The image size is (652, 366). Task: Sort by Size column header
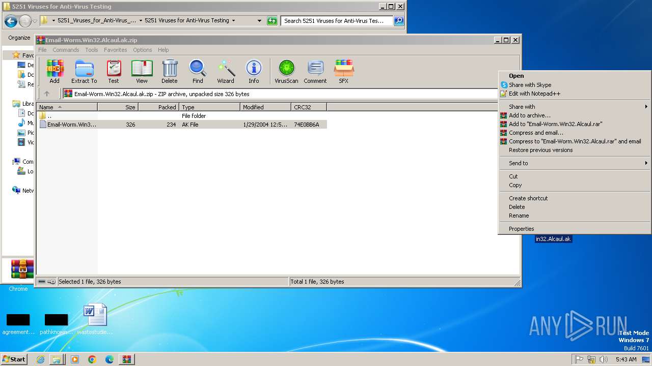tap(118, 107)
